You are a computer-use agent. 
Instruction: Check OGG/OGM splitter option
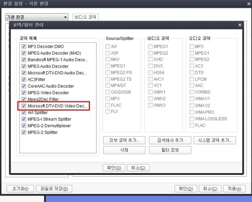click(x=108, y=92)
